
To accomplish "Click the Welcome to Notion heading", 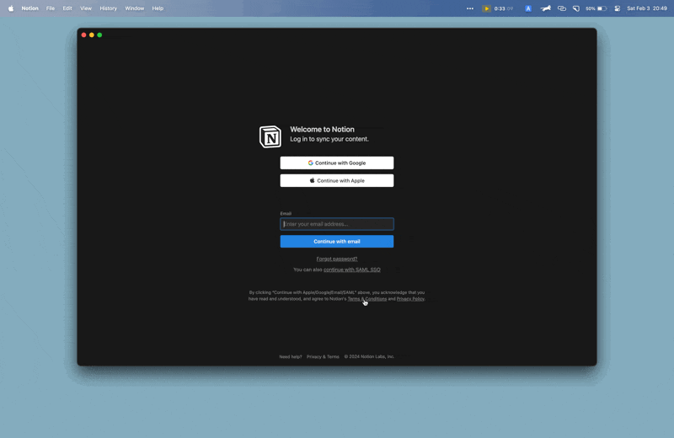I will point(322,130).
